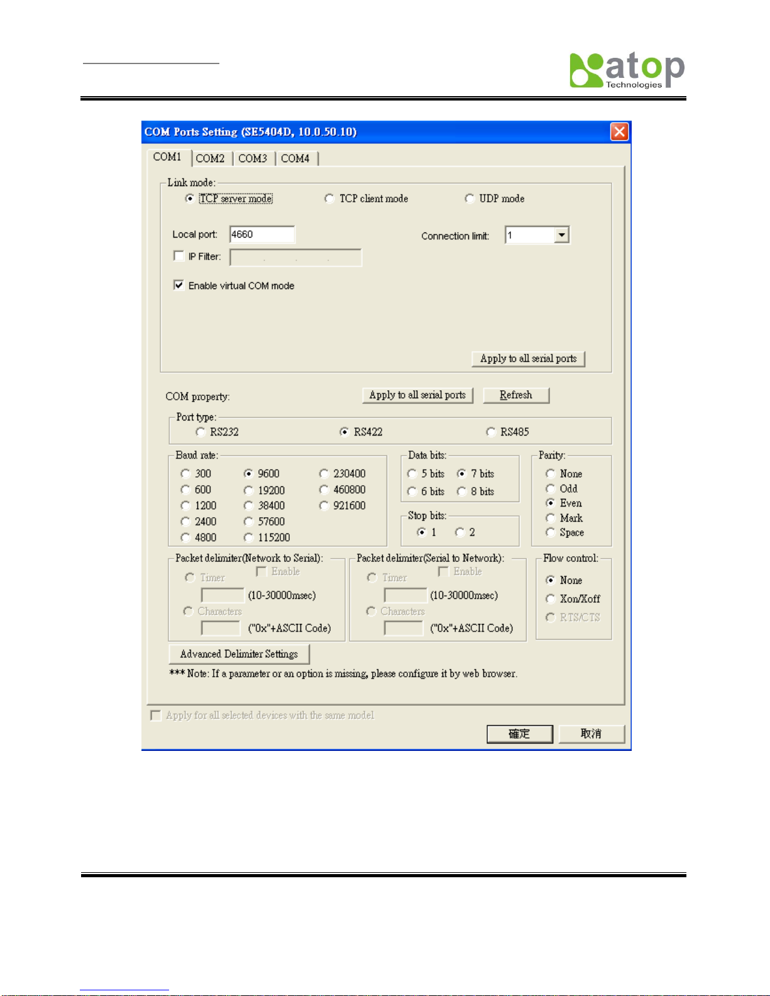The height and width of the screenshot is (996, 770).
Task: Click the IP Filter address field
Action: point(295,258)
